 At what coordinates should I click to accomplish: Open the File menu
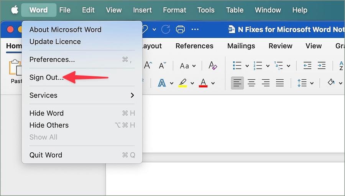[x=65, y=10]
